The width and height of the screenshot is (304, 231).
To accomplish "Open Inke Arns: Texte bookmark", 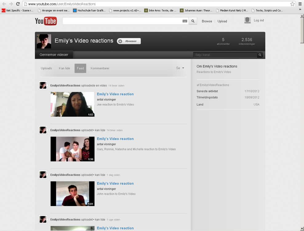I will coord(160,10).
